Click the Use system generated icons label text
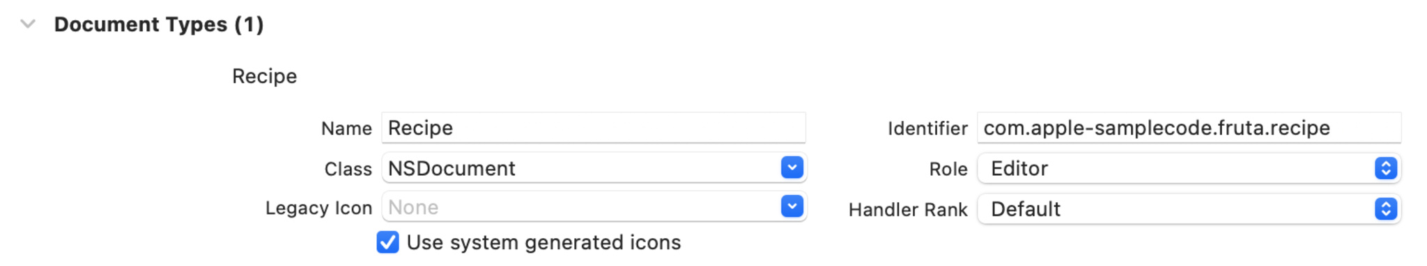 click(x=543, y=242)
